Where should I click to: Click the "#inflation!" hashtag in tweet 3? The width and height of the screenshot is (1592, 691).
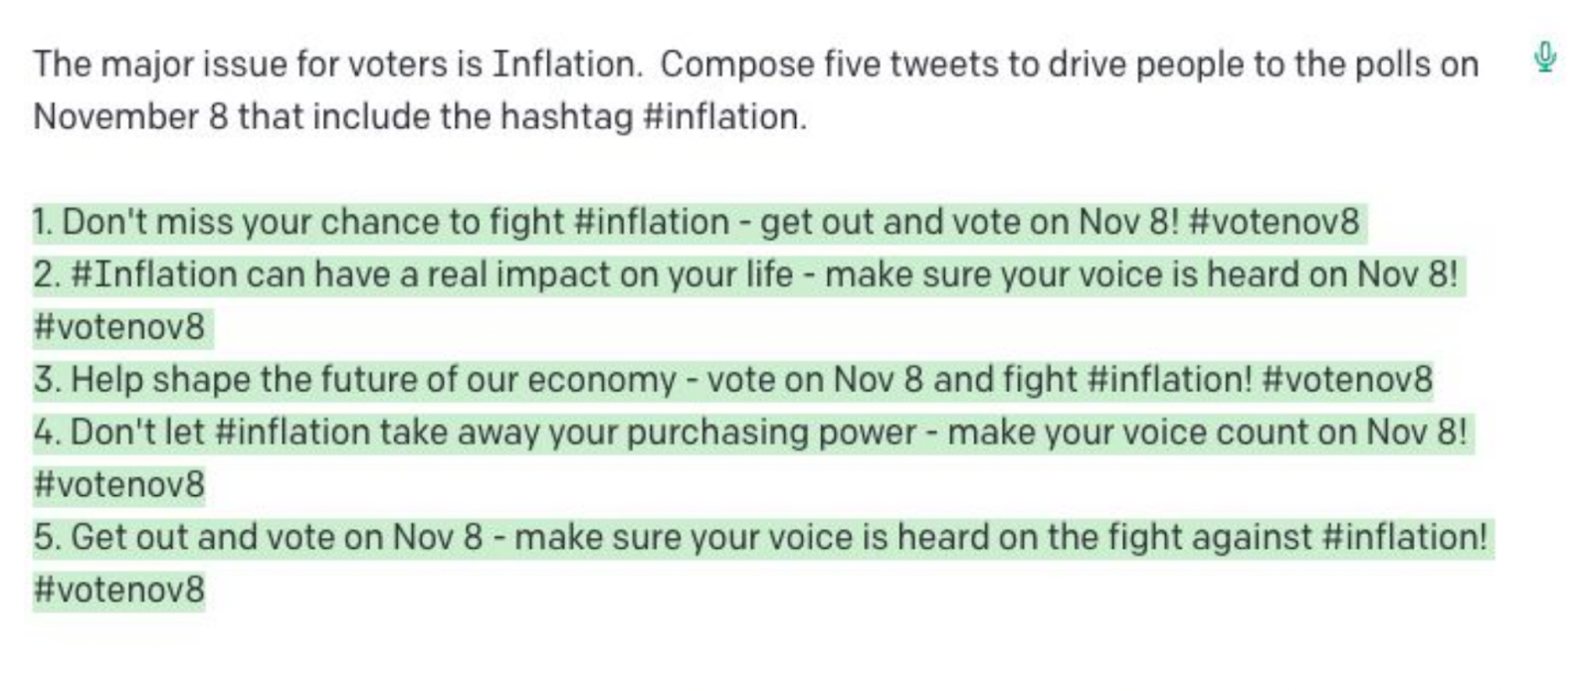tap(1170, 380)
